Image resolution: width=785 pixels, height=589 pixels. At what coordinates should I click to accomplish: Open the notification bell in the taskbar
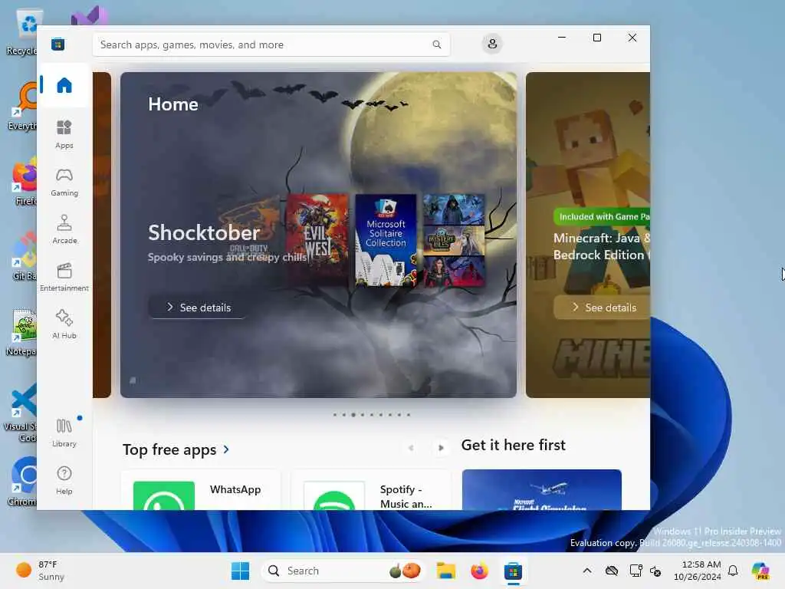733,571
